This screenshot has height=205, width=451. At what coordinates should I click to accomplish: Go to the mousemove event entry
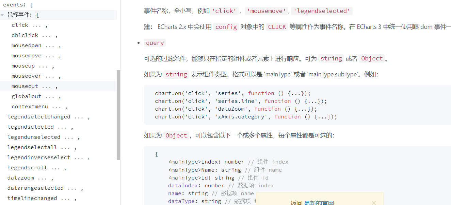coord(26,56)
